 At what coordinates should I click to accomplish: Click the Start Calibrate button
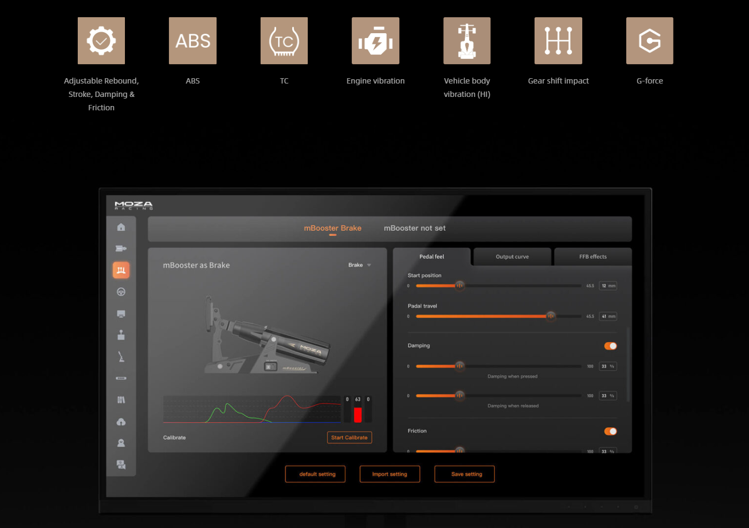pyautogui.click(x=349, y=438)
